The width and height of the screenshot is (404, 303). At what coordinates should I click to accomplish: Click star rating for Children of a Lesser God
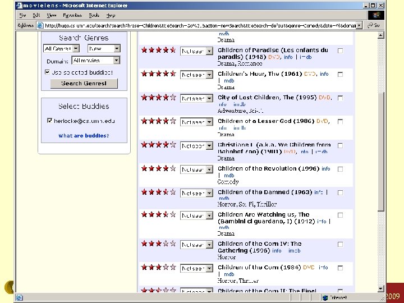[158, 121]
